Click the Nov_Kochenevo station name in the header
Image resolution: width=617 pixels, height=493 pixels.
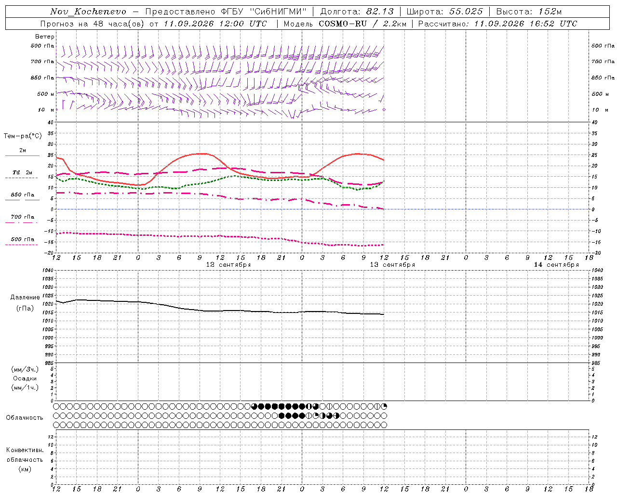click(x=88, y=12)
